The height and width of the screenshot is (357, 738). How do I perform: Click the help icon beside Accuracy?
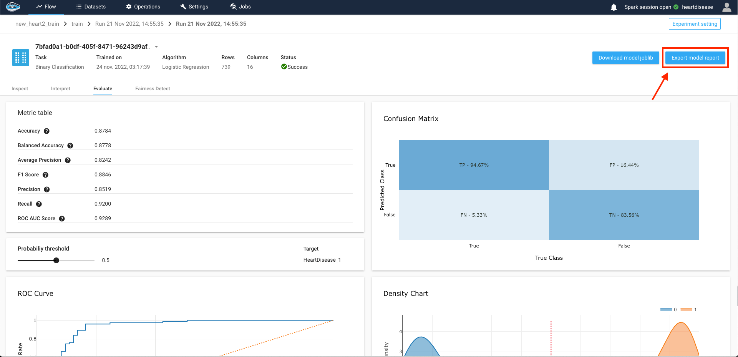[x=46, y=131]
